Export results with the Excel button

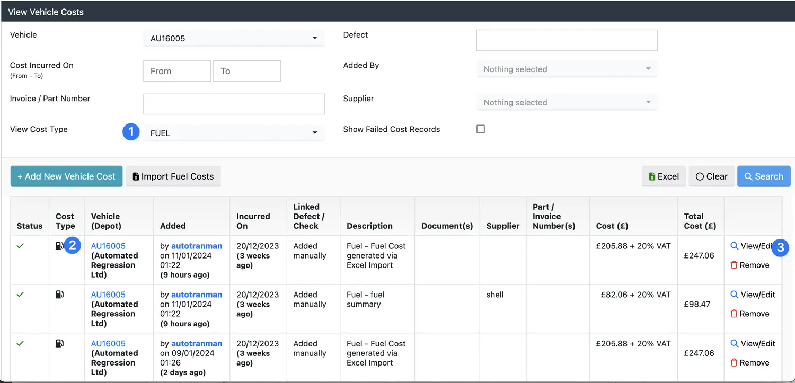coord(664,176)
